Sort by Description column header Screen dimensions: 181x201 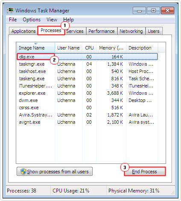[142, 48]
